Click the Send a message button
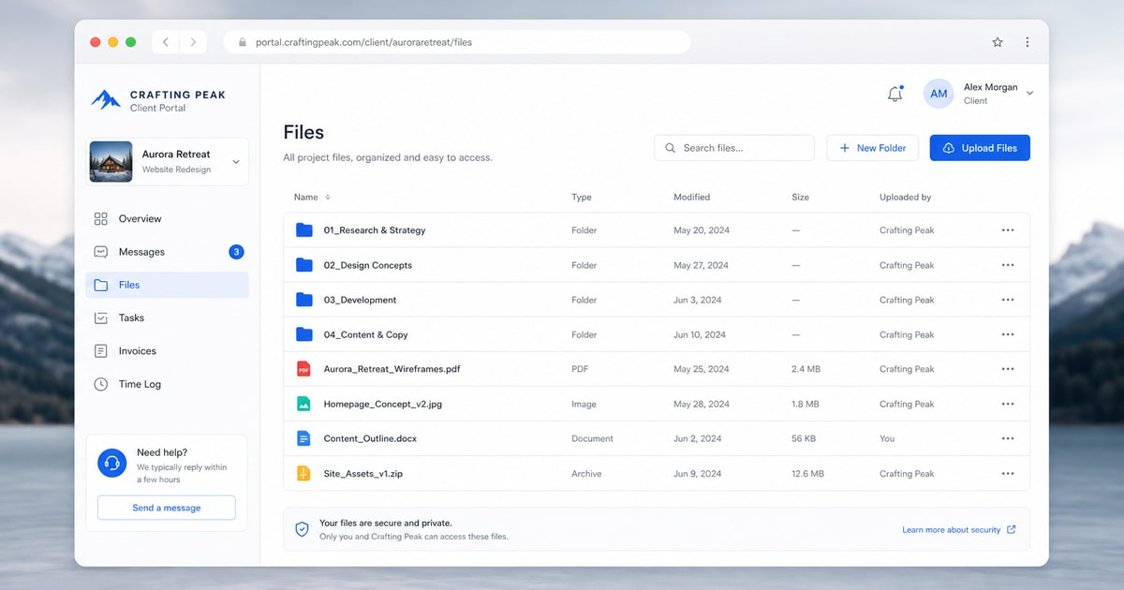Screen dimensions: 1124x590 (x=167, y=508)
